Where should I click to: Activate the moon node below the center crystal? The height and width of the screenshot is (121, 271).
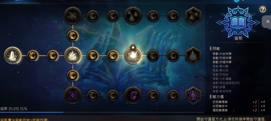[x=73, y=75]
